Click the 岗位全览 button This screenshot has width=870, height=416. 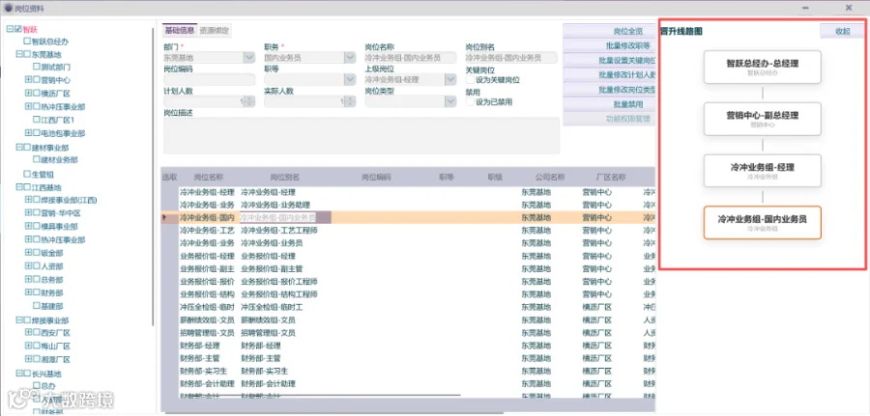(609, 31)
